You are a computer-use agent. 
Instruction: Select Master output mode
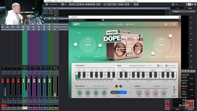click(x=123, y=92)
